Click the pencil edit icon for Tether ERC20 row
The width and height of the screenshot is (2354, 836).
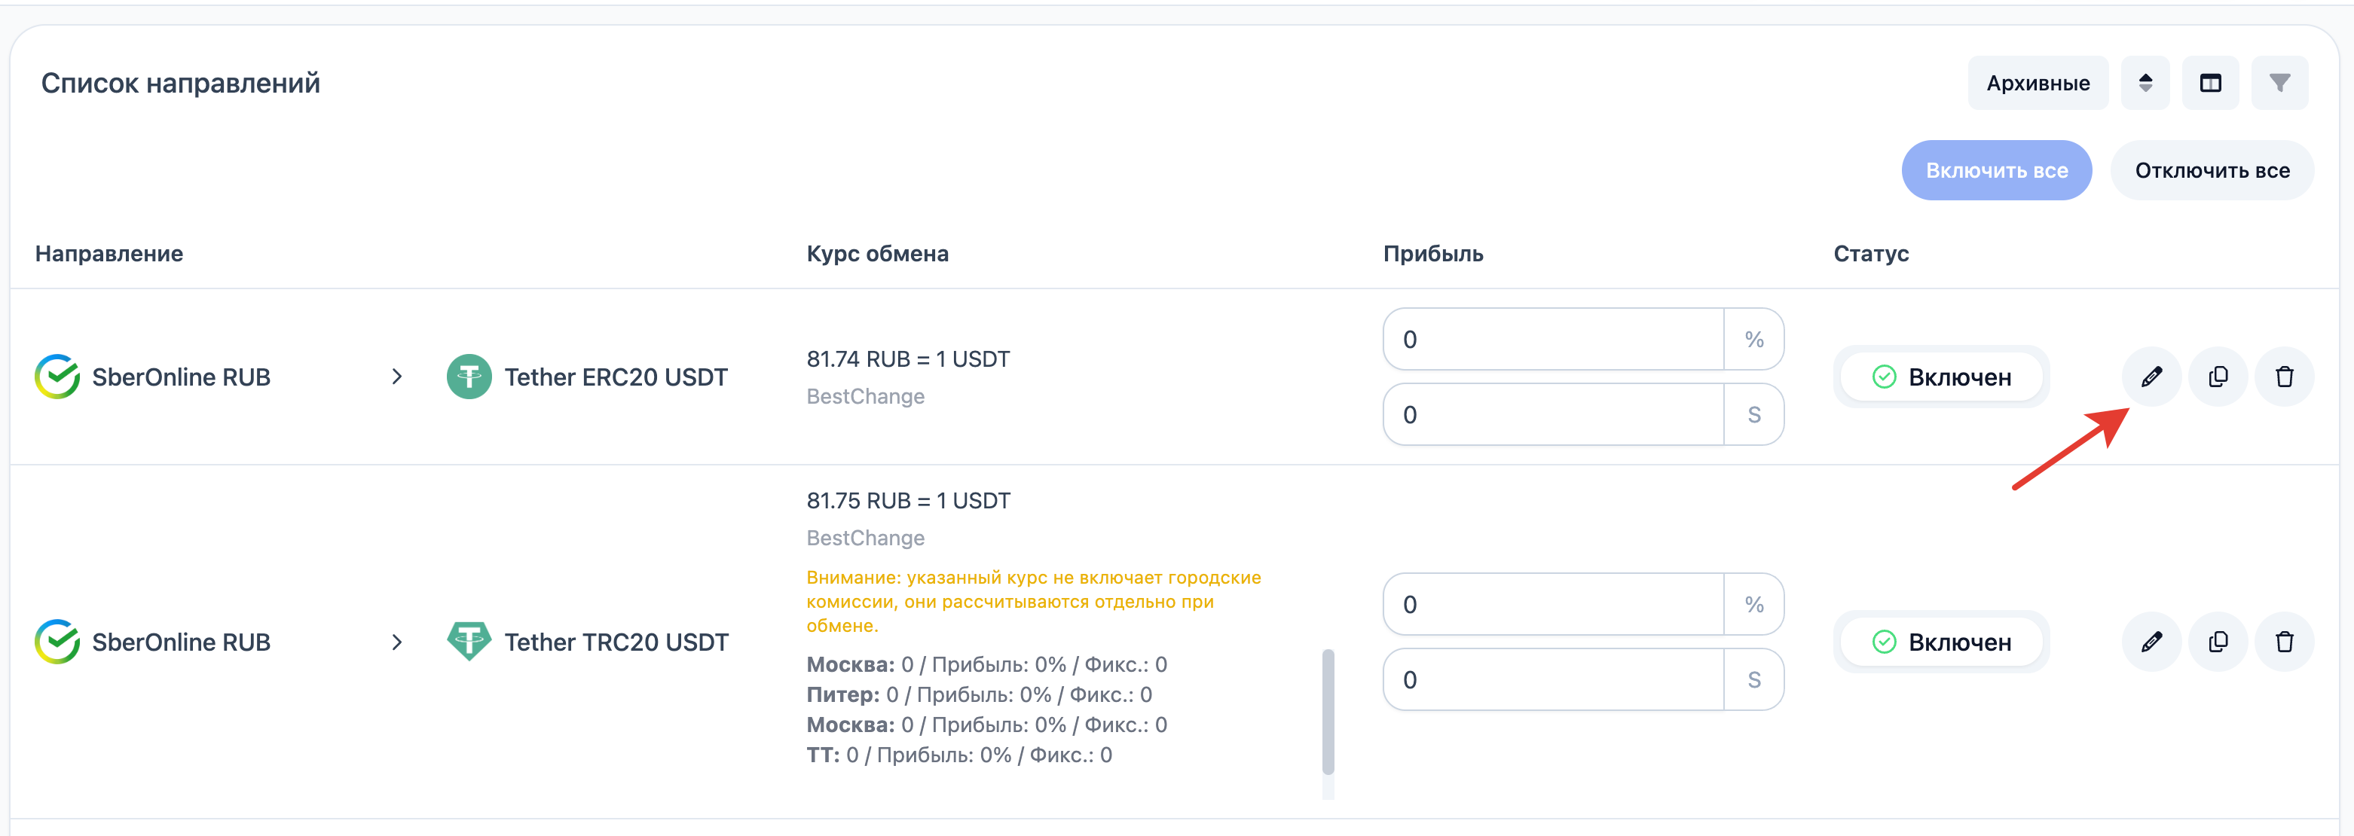tap(2151, 377)
